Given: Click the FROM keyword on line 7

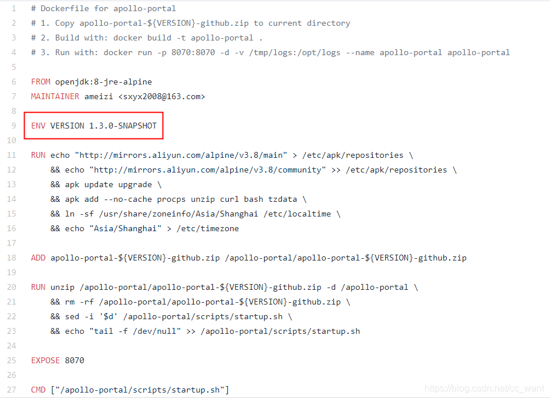Looking at the screenshot, I should coord(41,82).
